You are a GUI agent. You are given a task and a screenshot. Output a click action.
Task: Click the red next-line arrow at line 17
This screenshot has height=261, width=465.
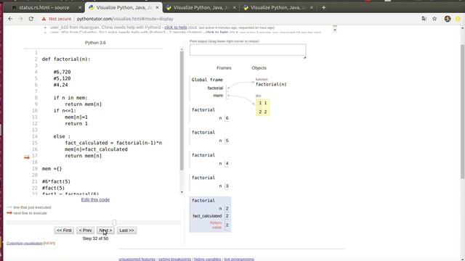point(27,157)
